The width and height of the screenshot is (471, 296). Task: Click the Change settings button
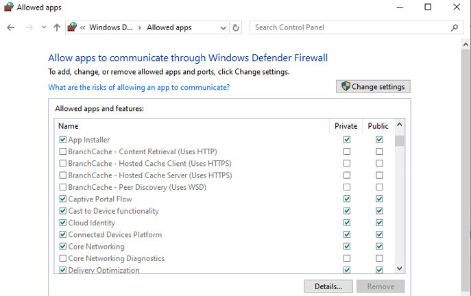click(373, 87)
